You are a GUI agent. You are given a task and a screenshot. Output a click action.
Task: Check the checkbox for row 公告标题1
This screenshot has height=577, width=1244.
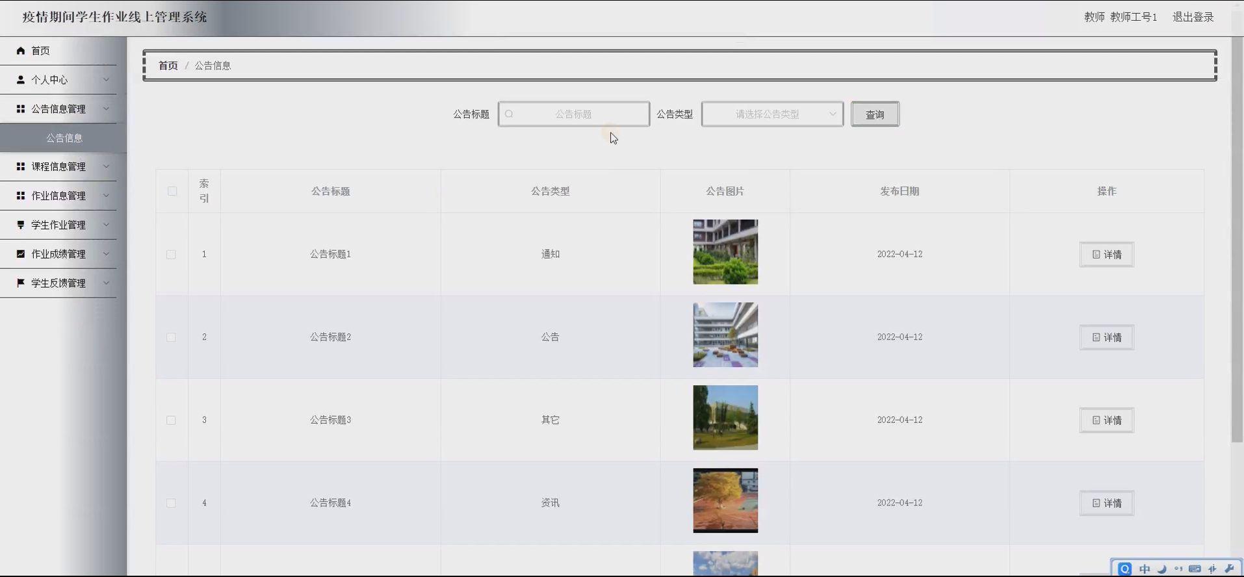click(x=171, y=255)
